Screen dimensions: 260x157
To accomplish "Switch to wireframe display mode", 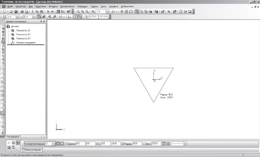I will pyautogui.click(x=137, y=12).
